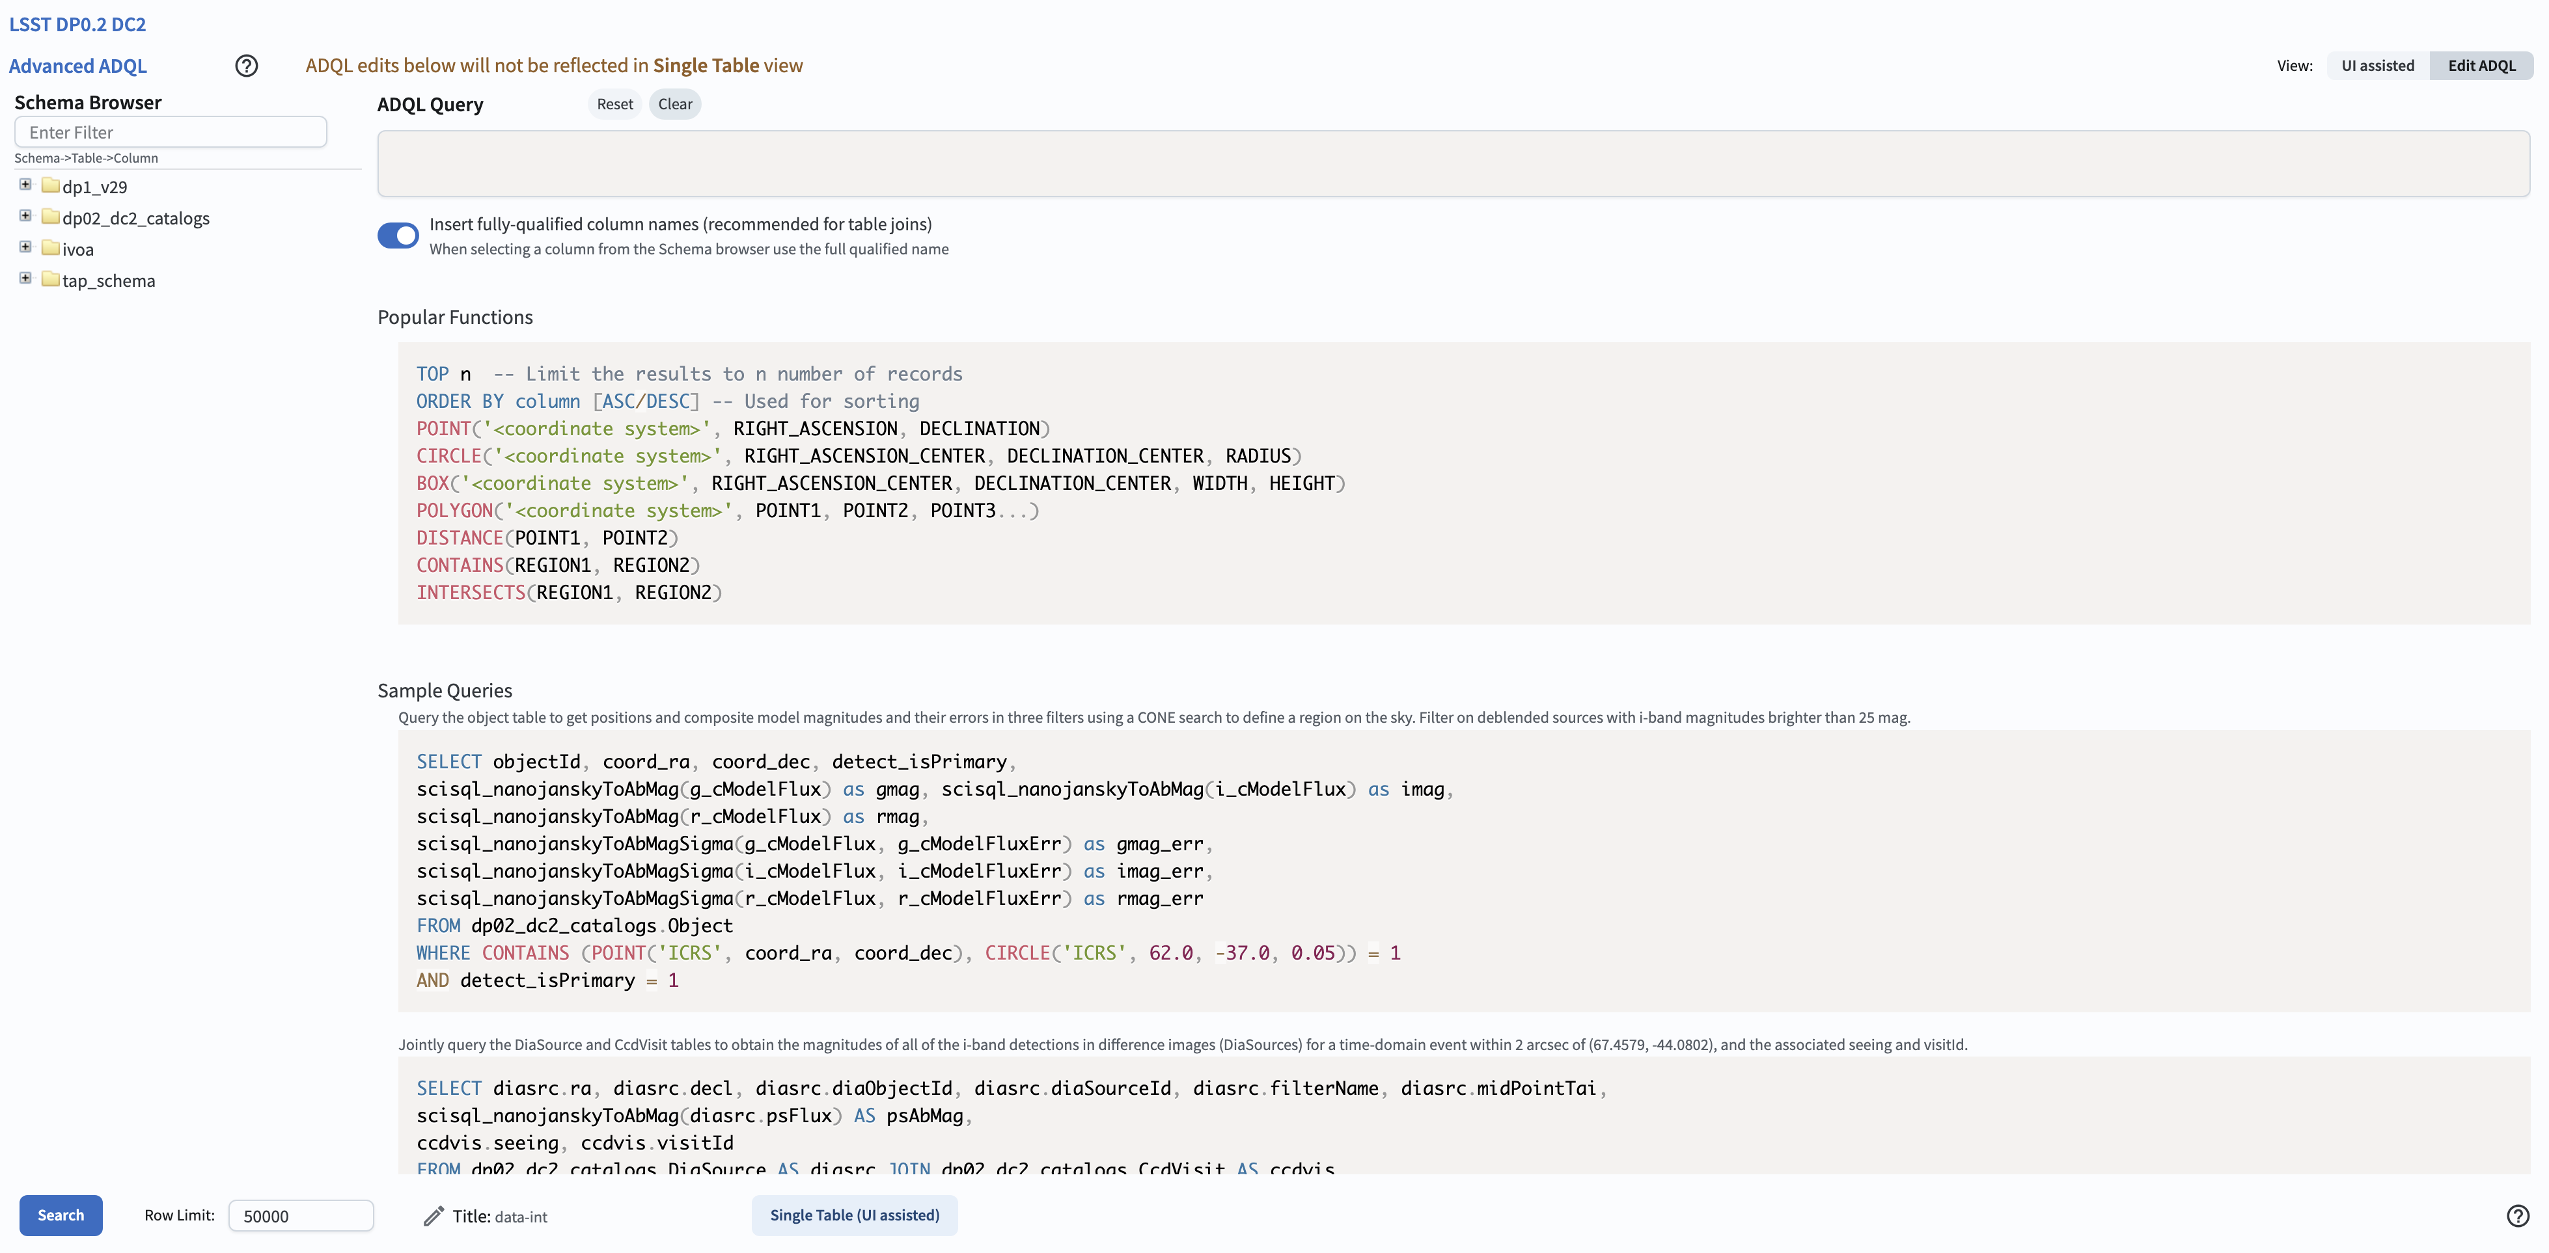Screen dimensions: 2549x1253
Task: Expand the dp1_v29 schema node
Action: [26, 185]
